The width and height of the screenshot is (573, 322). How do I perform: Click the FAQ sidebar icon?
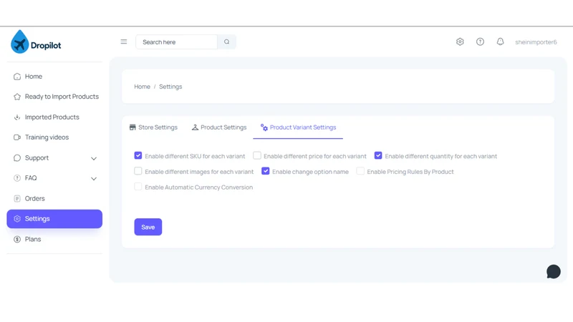[17, 178]
